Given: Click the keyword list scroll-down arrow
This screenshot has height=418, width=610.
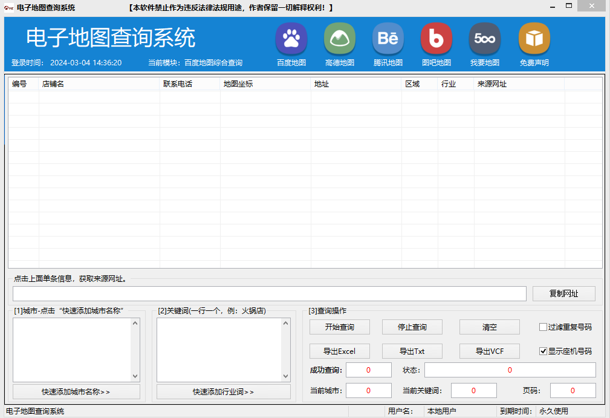Looking at the screenshot, I should pyautogui.click(x=285, y=376).
